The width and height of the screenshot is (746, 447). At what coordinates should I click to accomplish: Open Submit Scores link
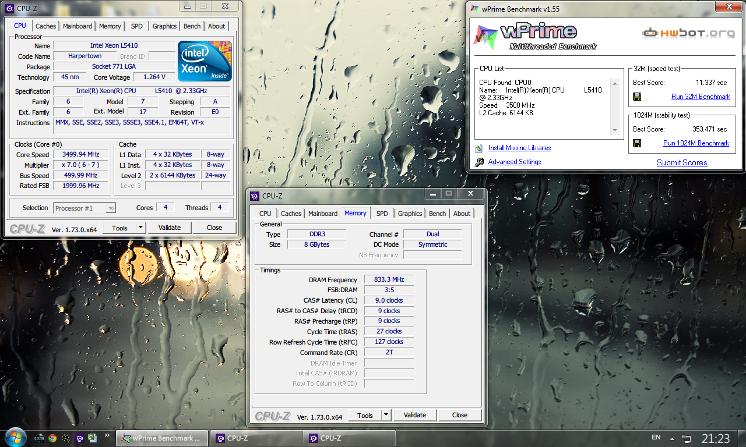682,162
